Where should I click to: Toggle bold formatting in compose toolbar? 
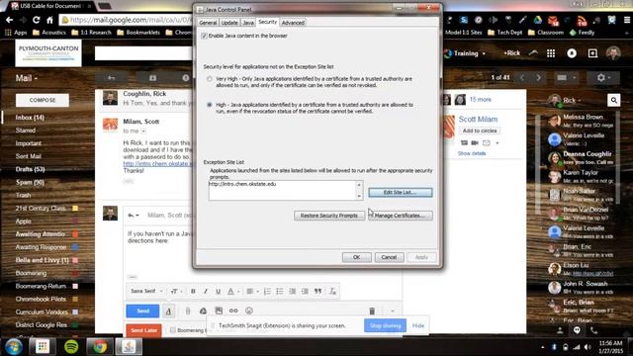(x=193, y=291)
